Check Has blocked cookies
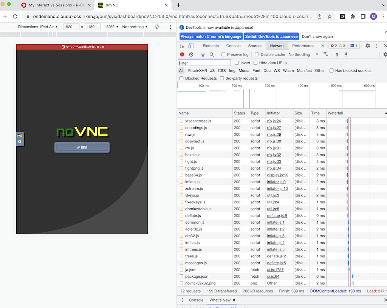The height and width of the screenshot is (308, 387). pyautogui.click(x=331, y=71)
